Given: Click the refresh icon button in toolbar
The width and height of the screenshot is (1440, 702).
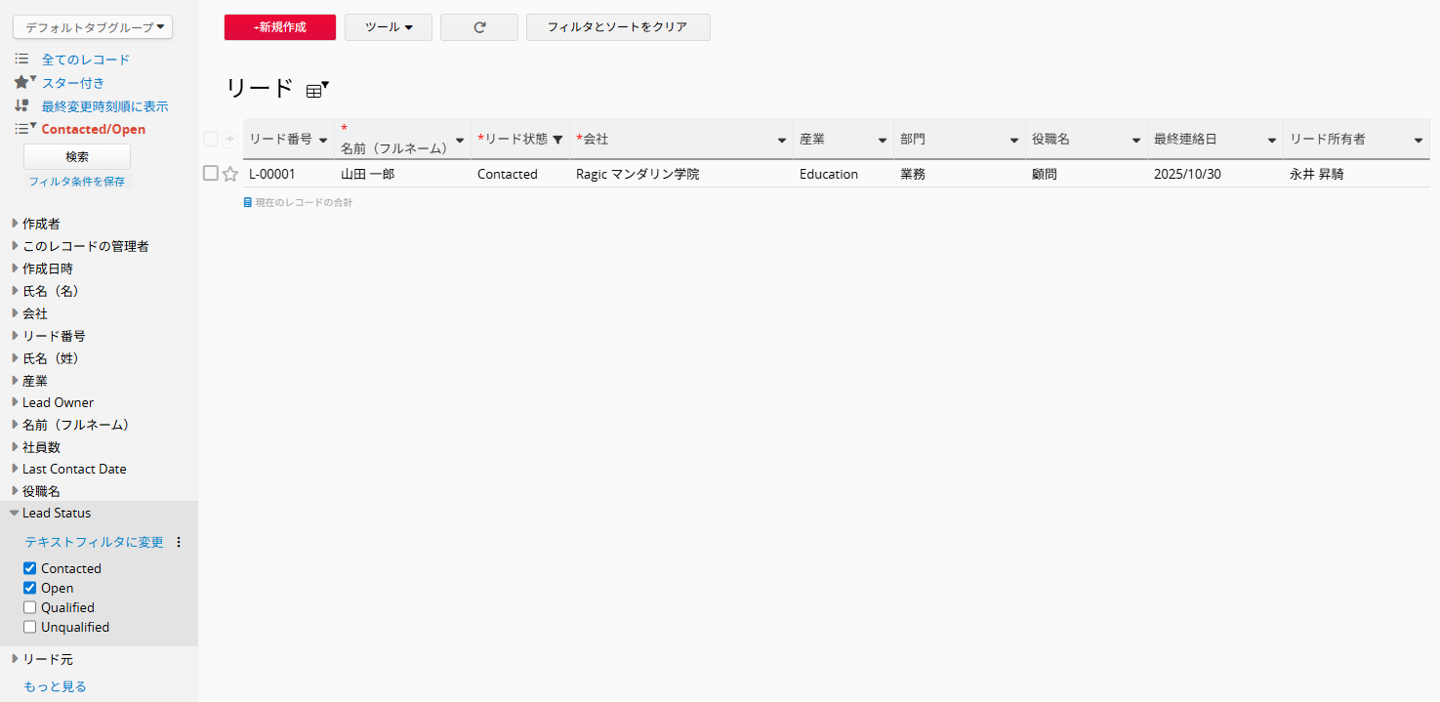Looking at the screenshot, I should coord(479,27).
